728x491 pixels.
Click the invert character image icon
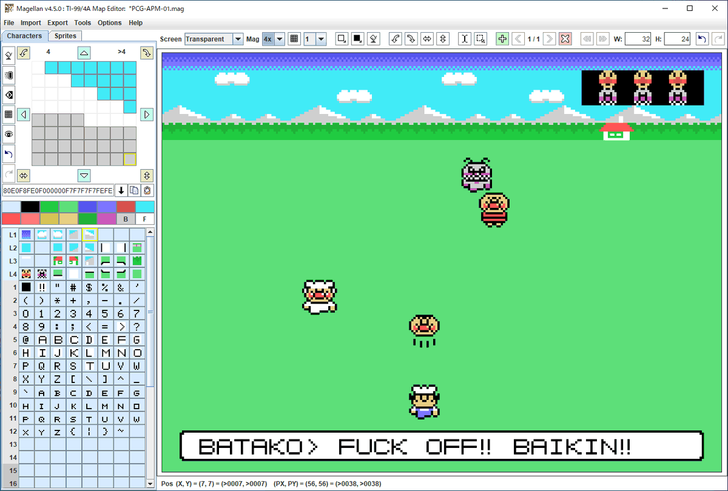[x=9, y=95]
